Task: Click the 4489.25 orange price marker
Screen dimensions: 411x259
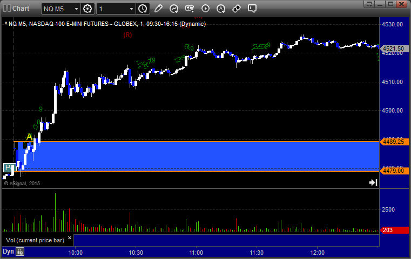Action: (x=394, y=142)
